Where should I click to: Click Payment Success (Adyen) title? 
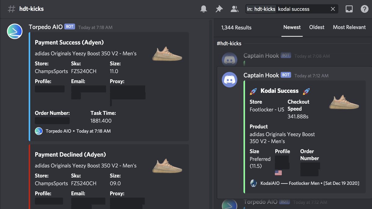click(x=69, y=42)
